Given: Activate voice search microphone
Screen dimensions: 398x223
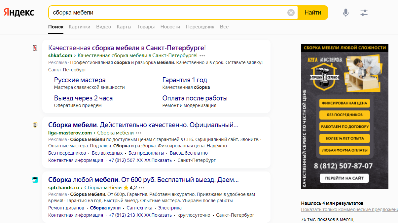Looking at the screenshot, I should [x=345, y=13].
